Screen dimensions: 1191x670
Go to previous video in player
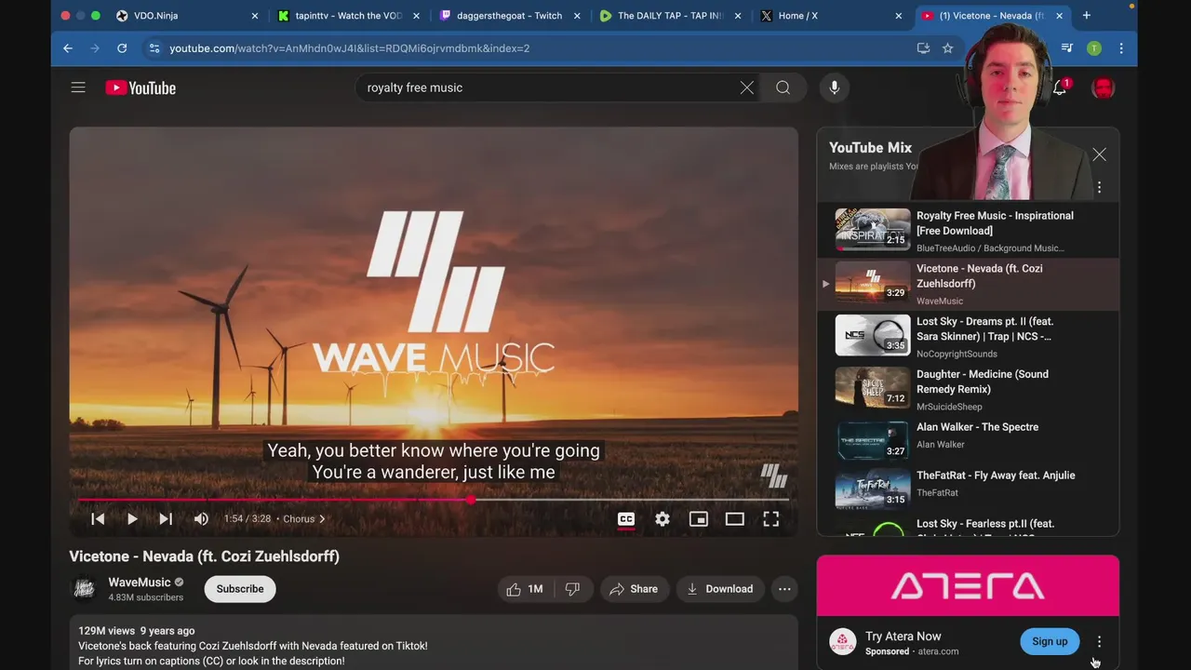coord(98,519)
